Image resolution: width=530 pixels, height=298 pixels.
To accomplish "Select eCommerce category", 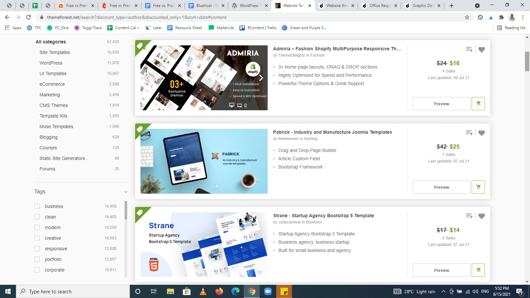I will pos(52,84).
